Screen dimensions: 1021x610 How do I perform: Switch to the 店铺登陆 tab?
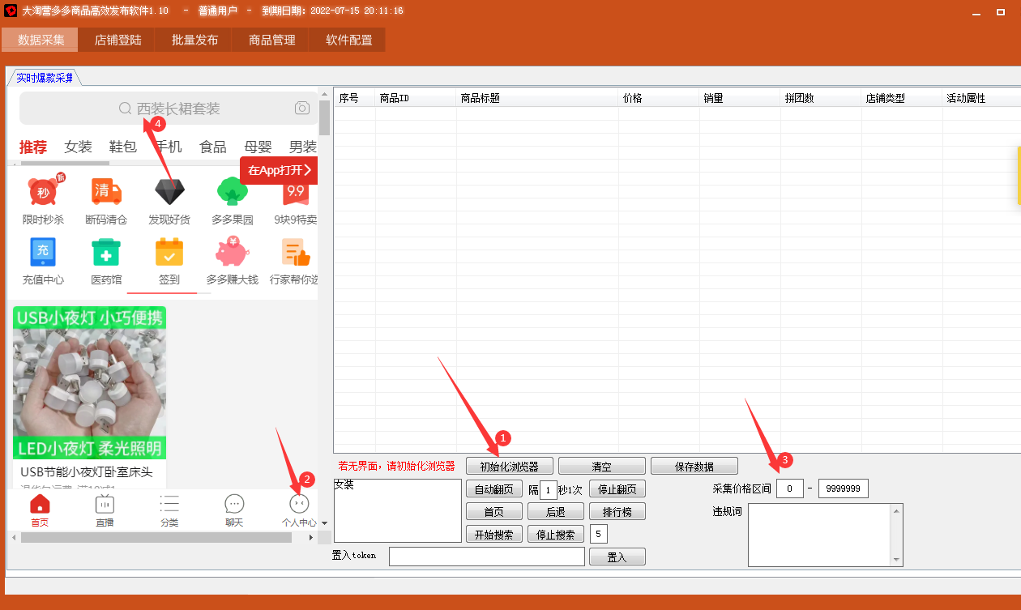tap(117, 40)
